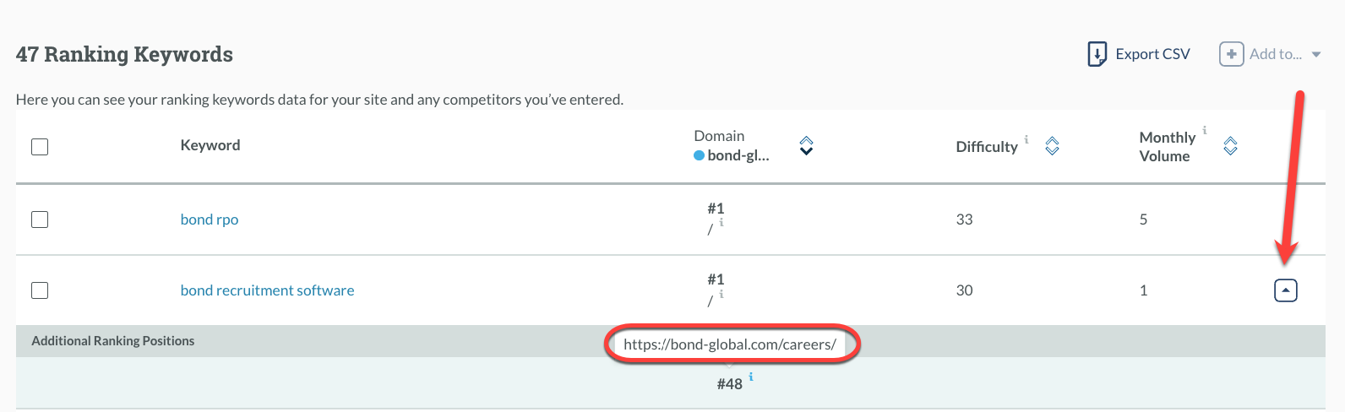Check the bond recruitment software checkbox
Viewport: 1345px width, 412px height.
click(40, 290)
